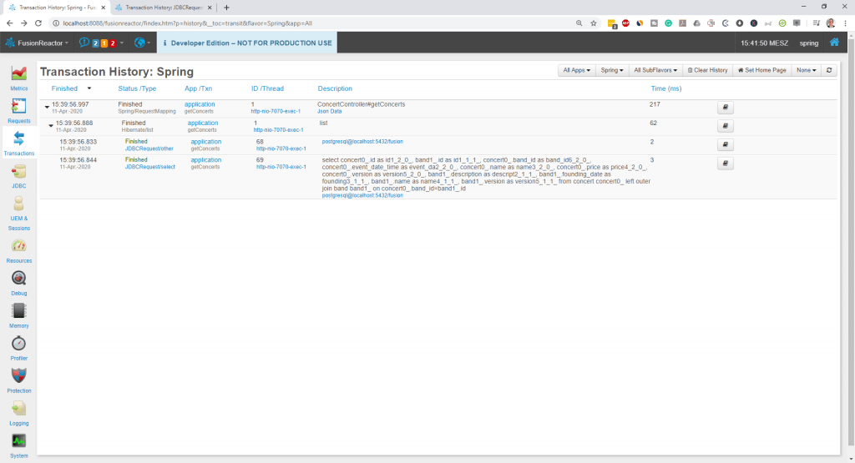The height and width of the screenshot is (463, 855).
Task: Click the Clear History button
Action: 707,70
